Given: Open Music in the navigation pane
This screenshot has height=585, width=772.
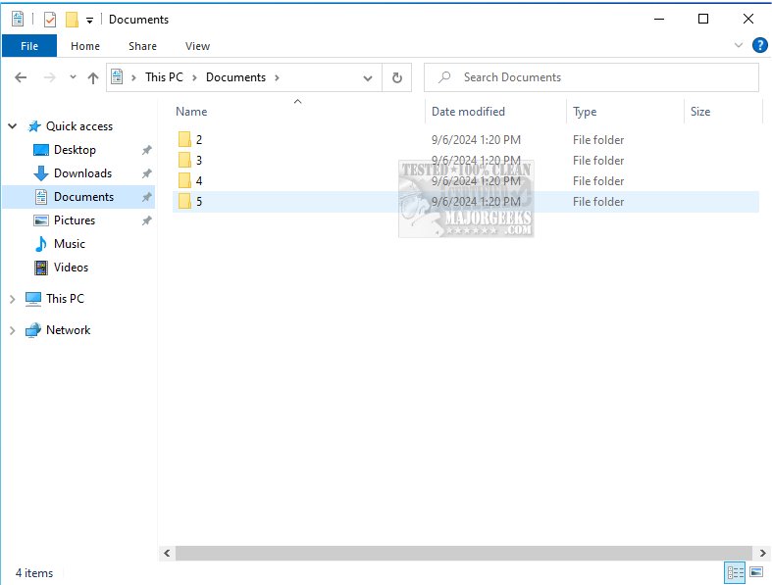Looking at the screenshot, I should pyautogui.click(x=70, y=244).
